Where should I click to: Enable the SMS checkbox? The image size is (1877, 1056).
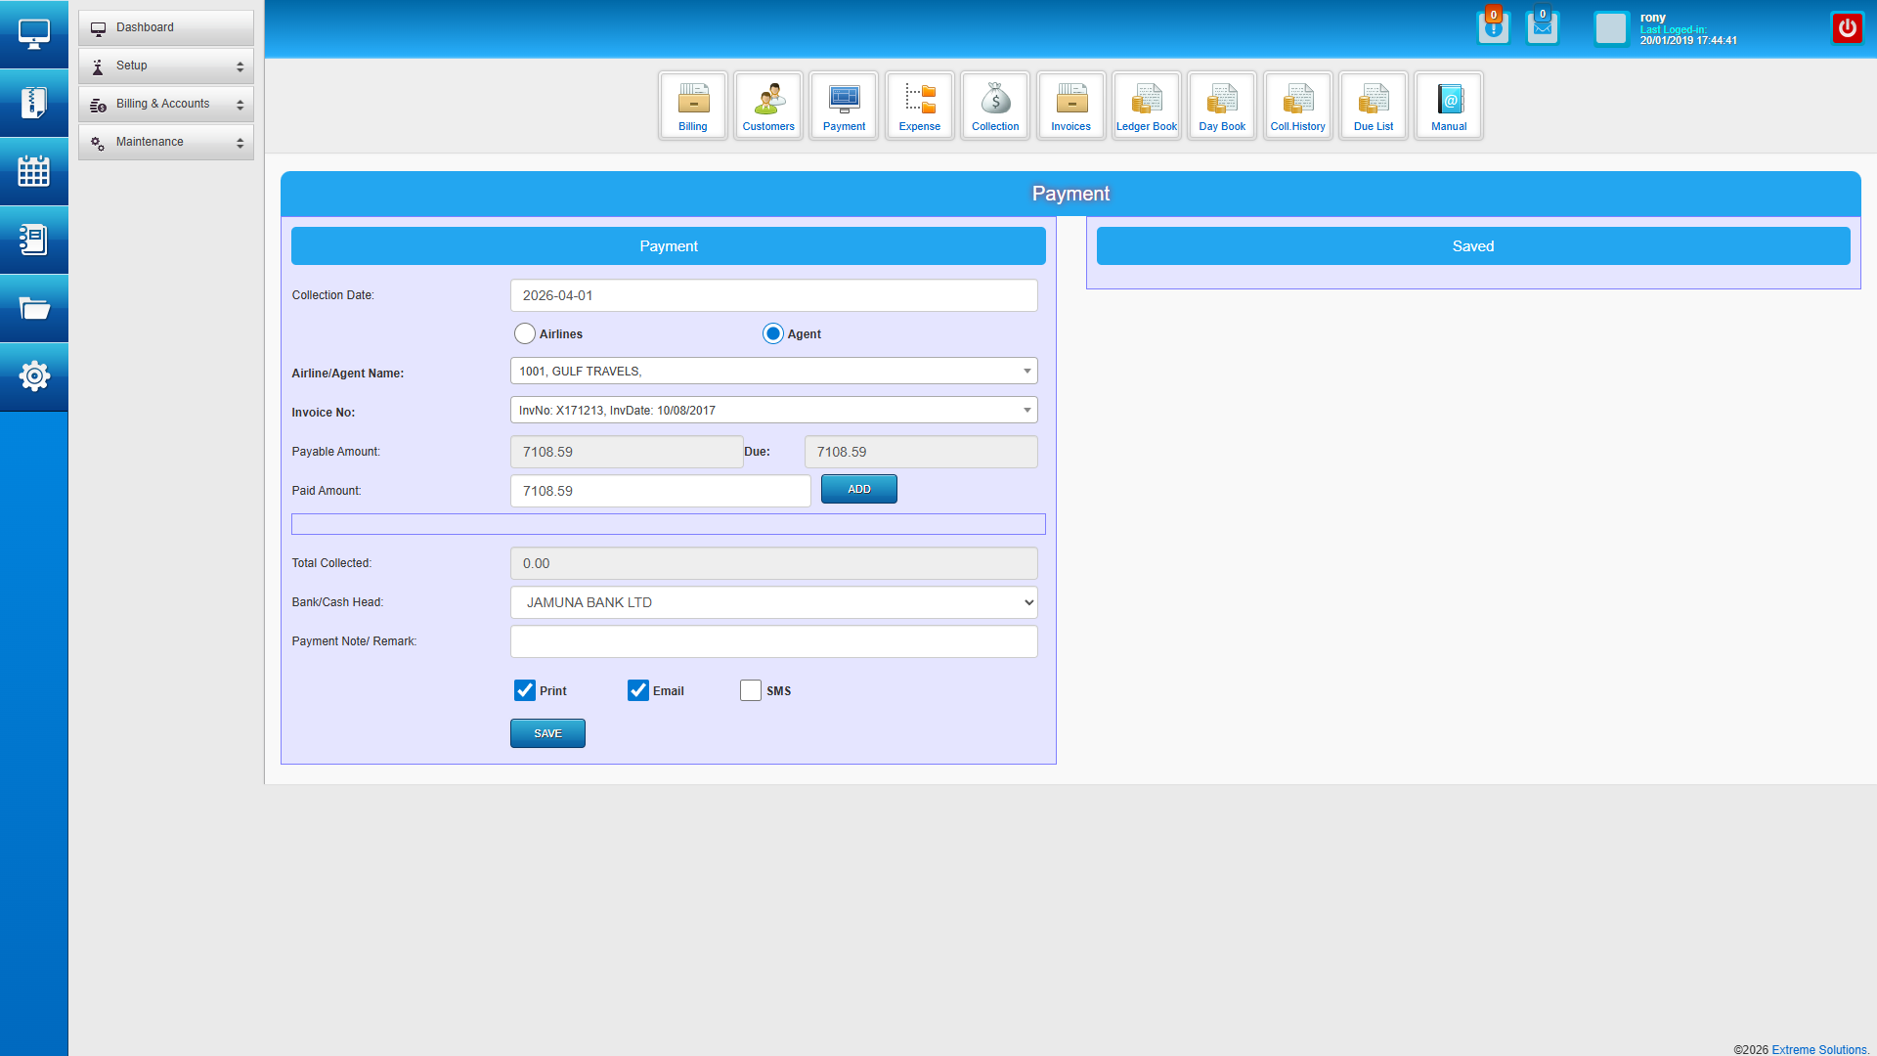[751, 690]
